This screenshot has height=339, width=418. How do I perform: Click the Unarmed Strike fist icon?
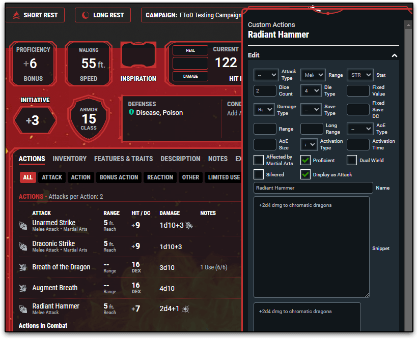tap(23, 226)
